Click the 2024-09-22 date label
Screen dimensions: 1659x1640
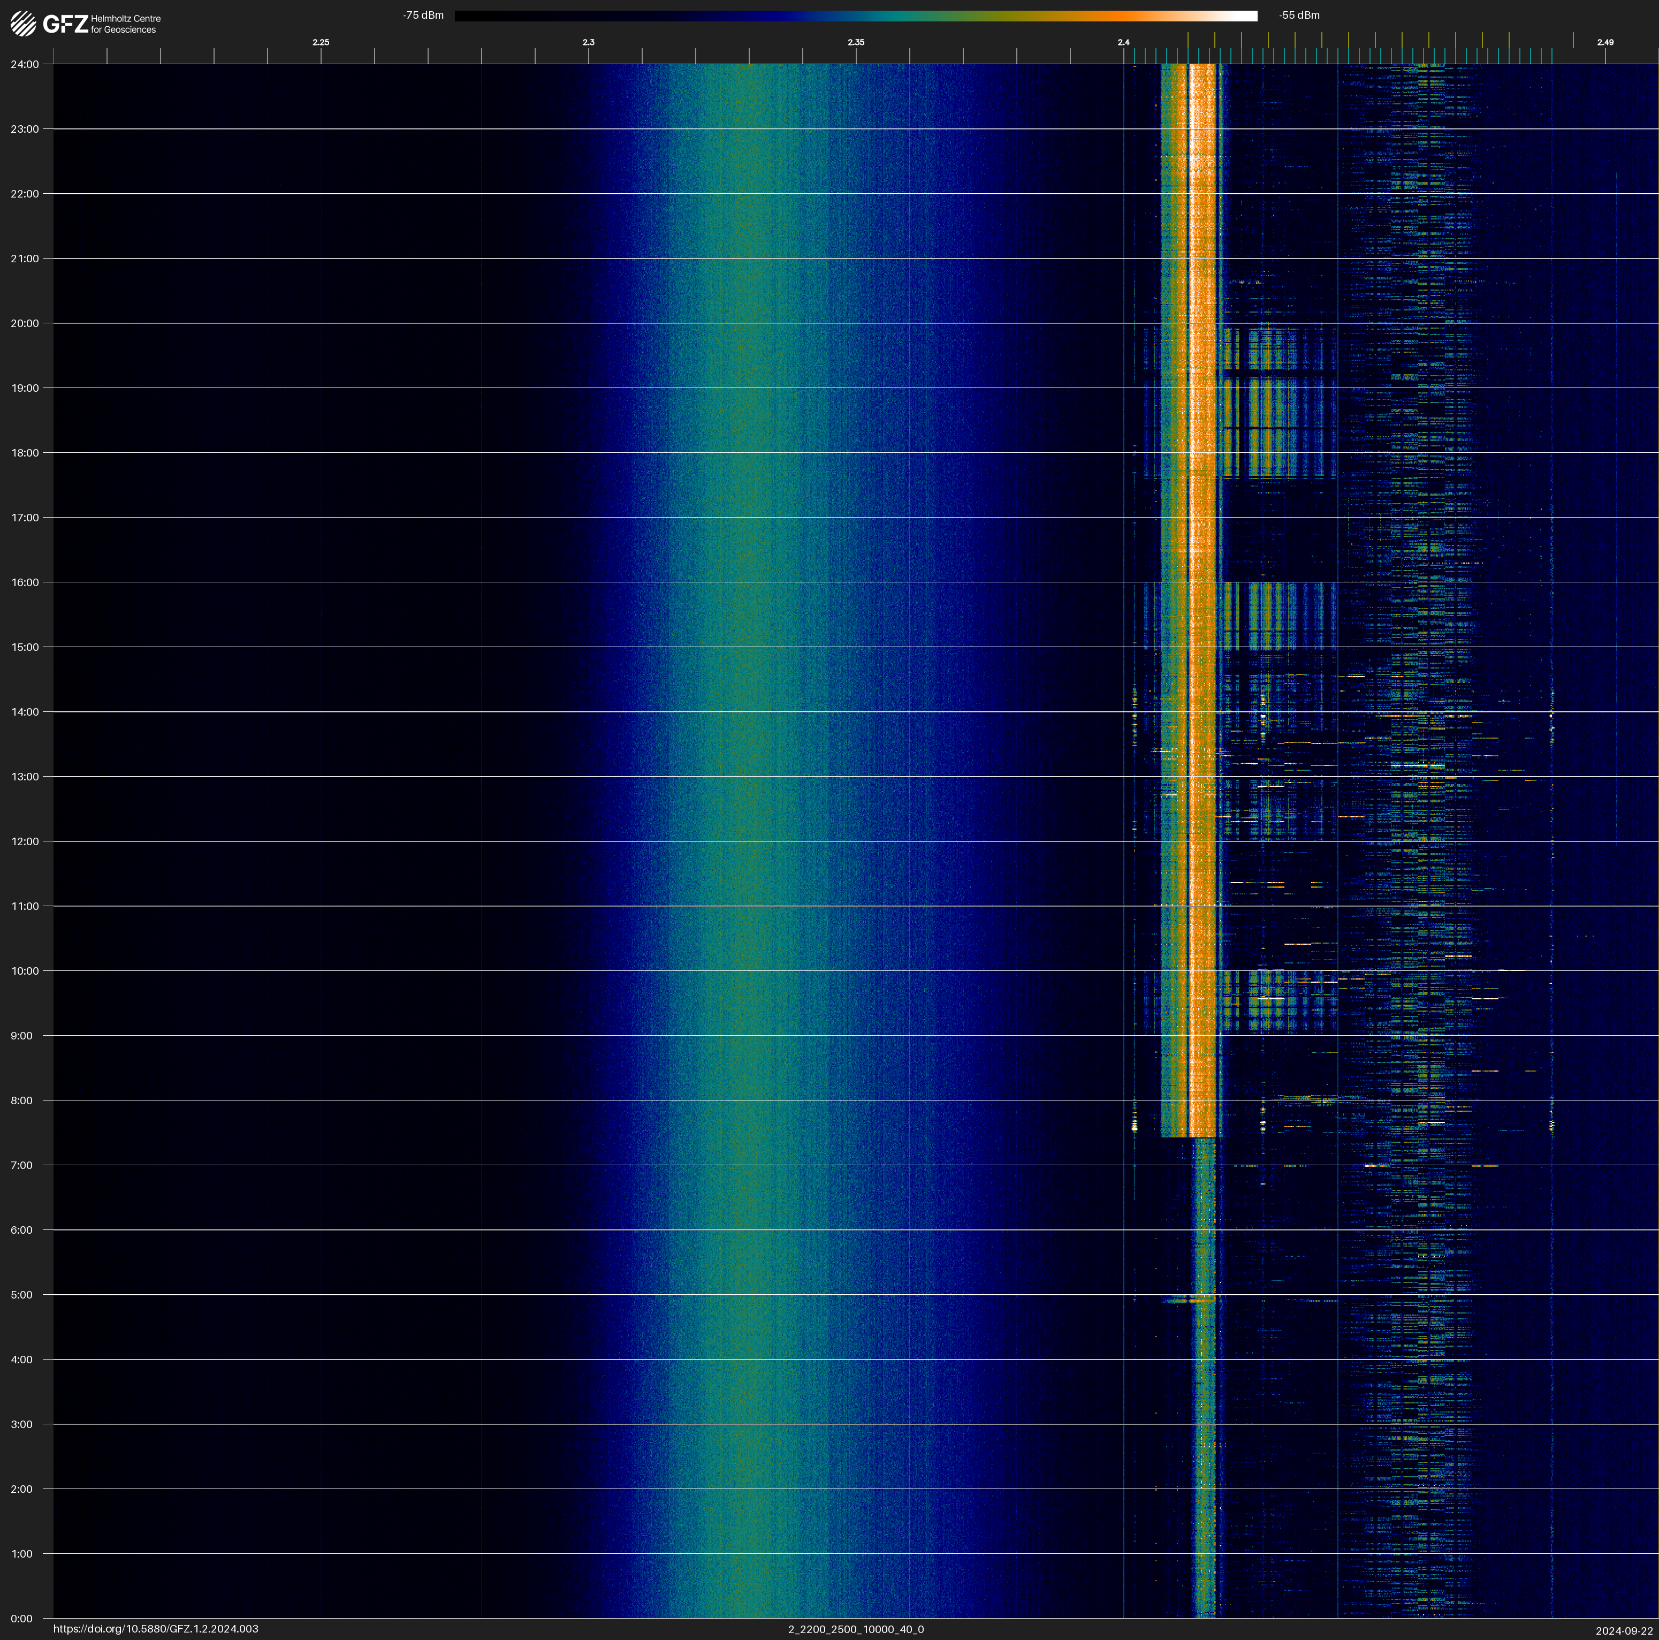point(1625,1630)
